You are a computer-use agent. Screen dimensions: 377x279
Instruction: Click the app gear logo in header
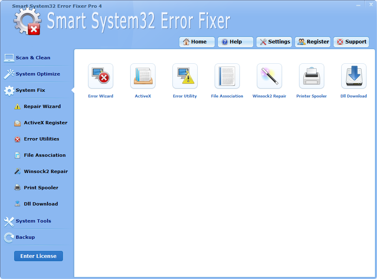point(27,22)
